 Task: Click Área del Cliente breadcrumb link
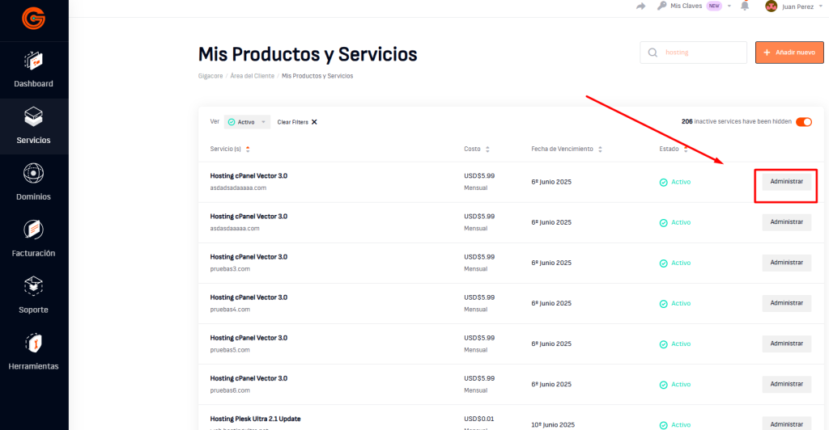tap(252, 76)
